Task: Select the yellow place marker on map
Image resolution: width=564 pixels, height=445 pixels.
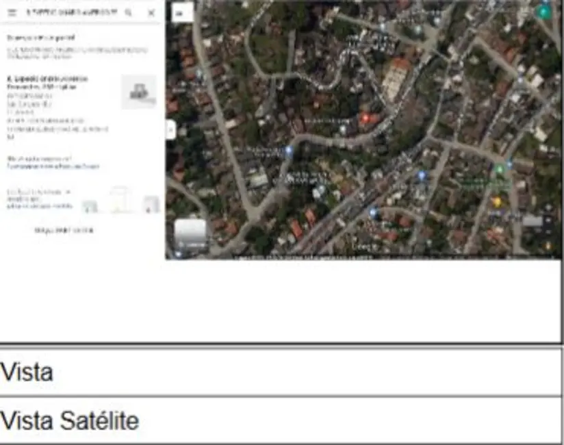Action: (x=496, y=201)
